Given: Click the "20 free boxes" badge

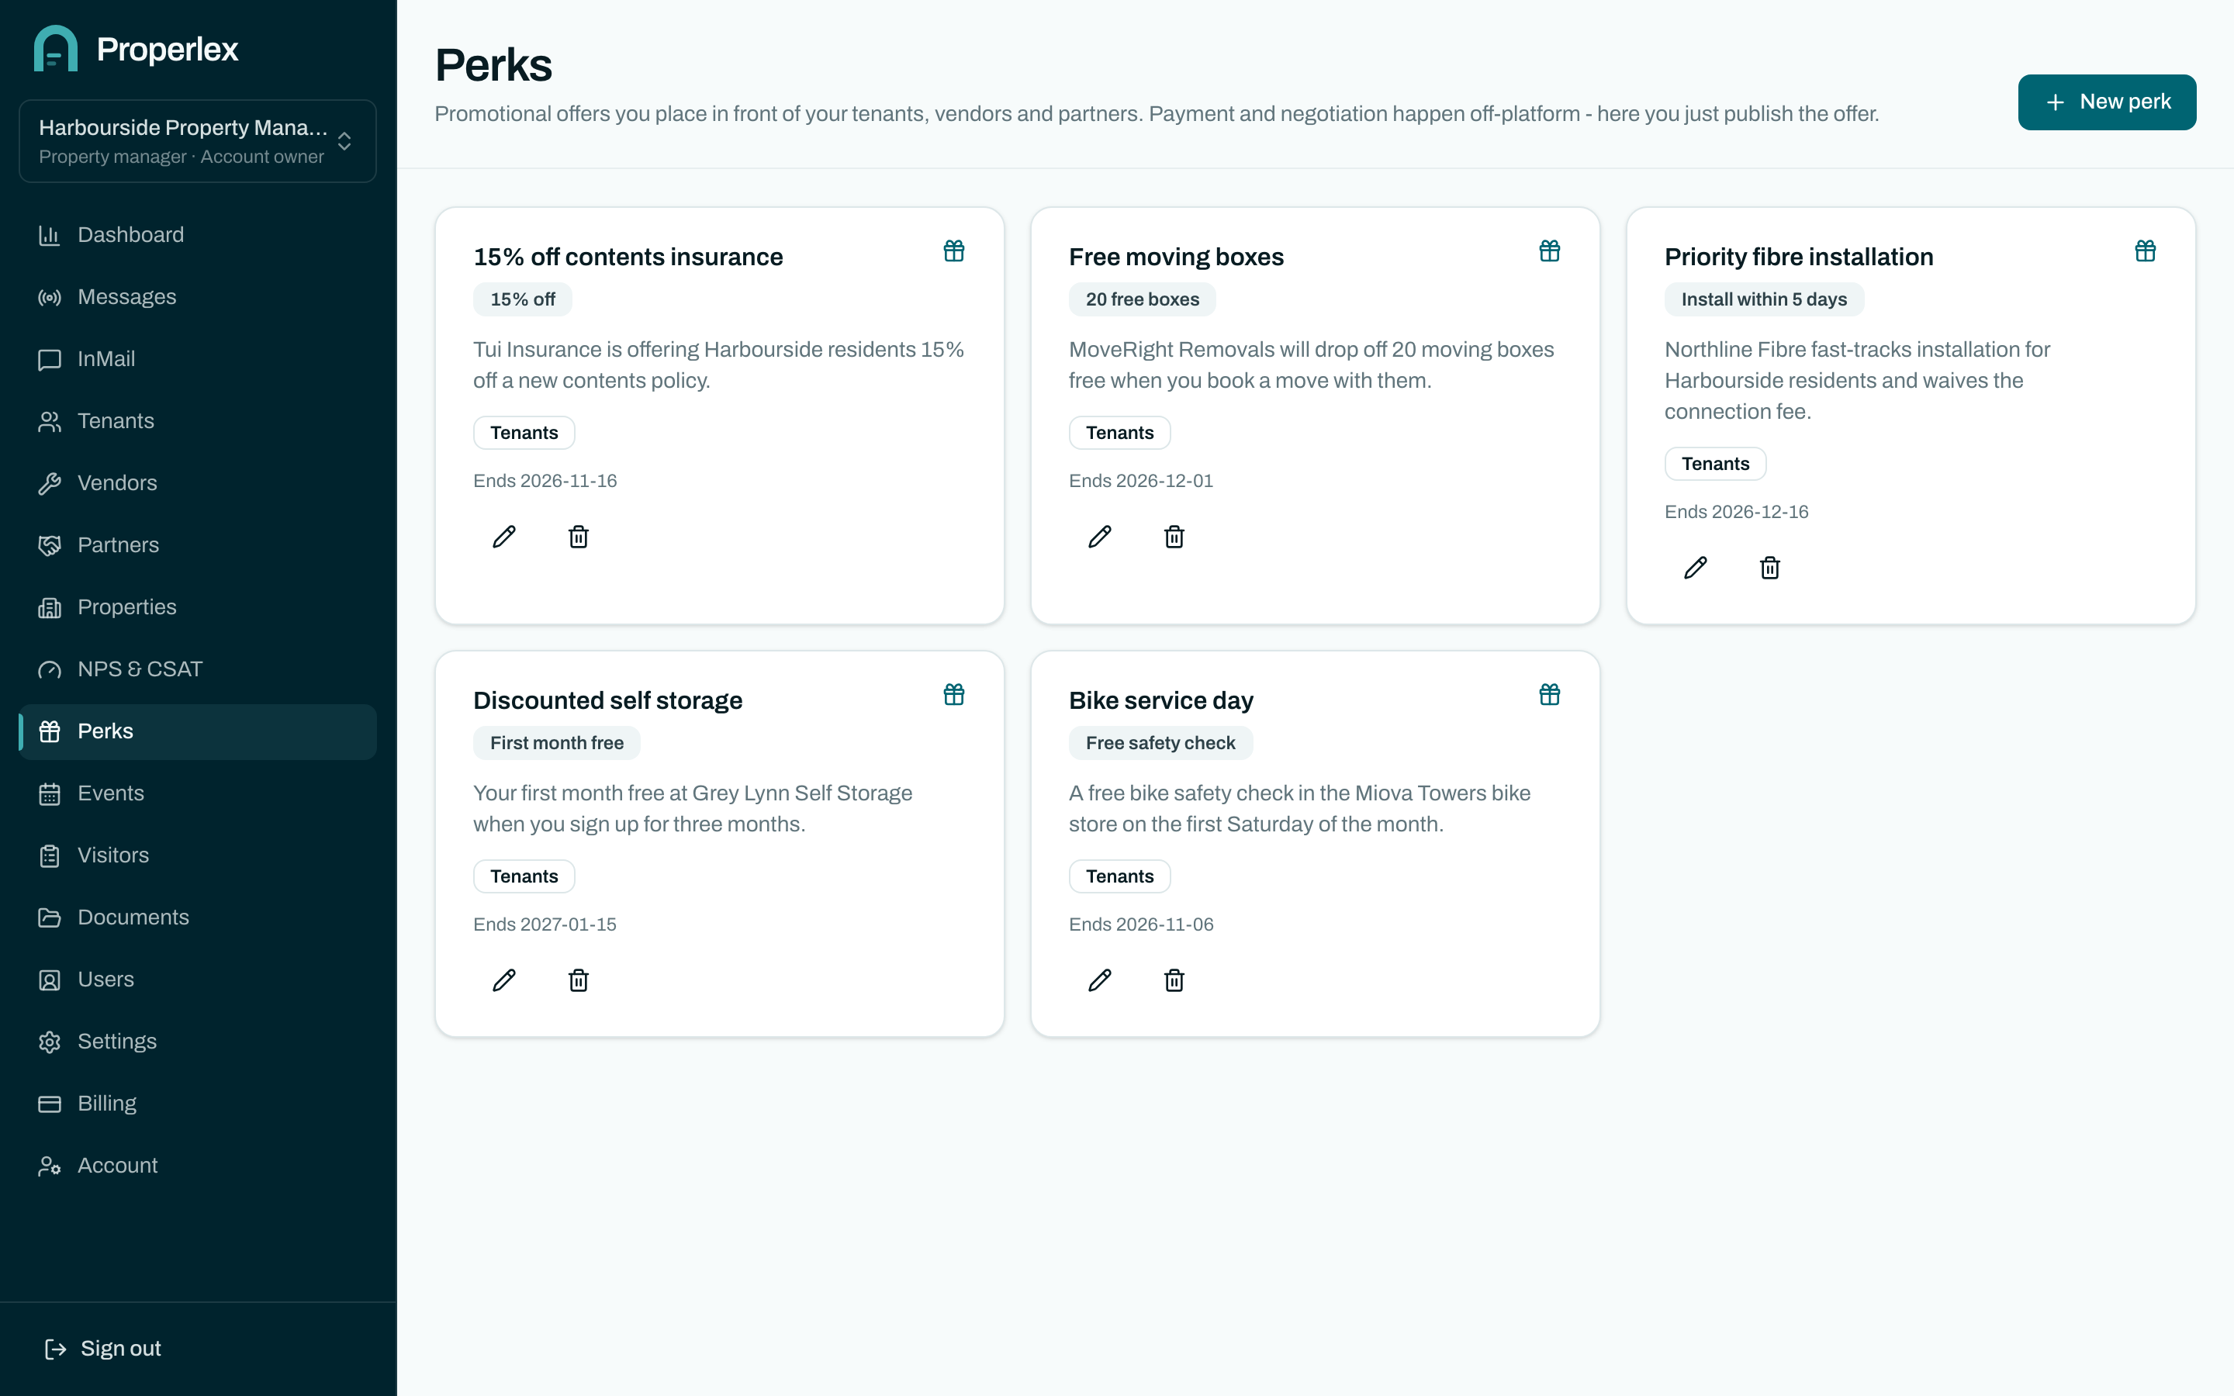Looking at the screenshot, I should click(x=1142, y=299).
